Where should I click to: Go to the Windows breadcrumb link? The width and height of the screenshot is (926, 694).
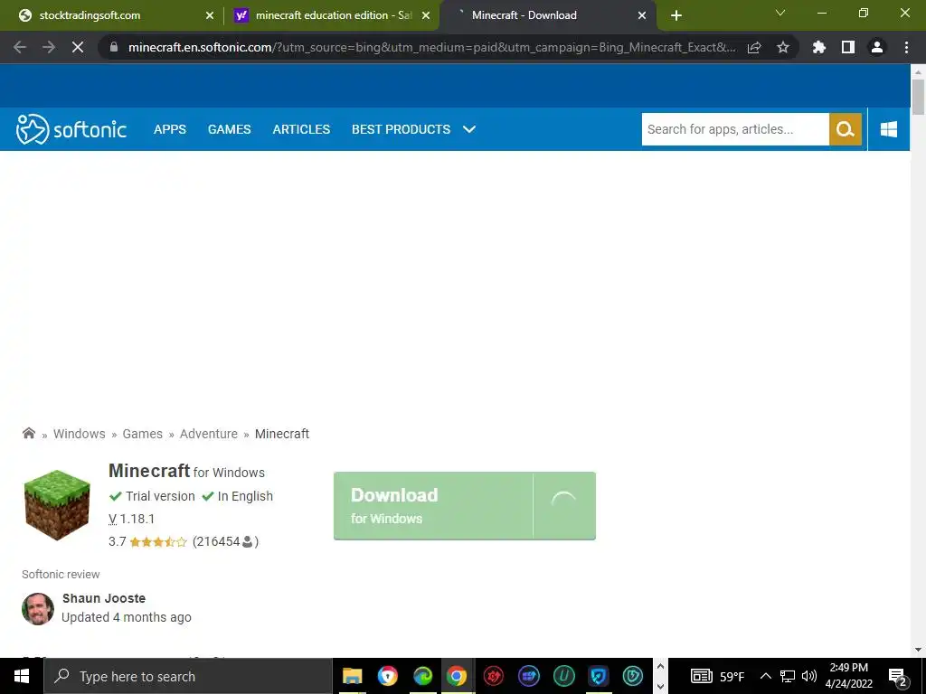80,434
